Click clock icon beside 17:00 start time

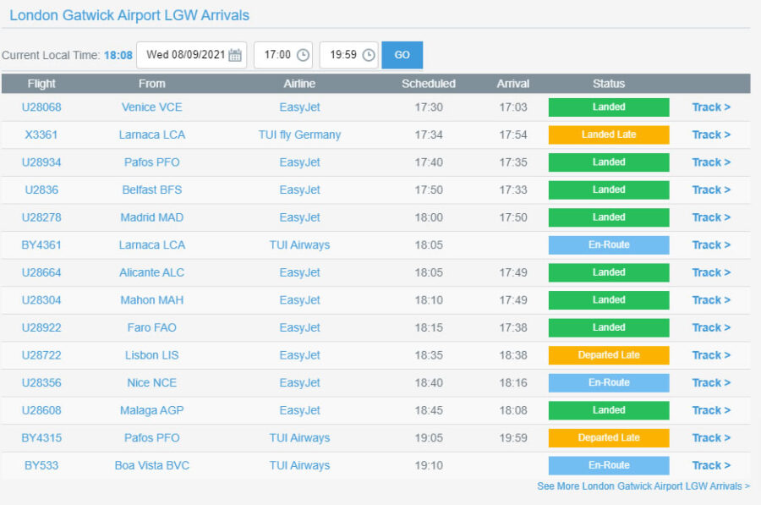303,55
